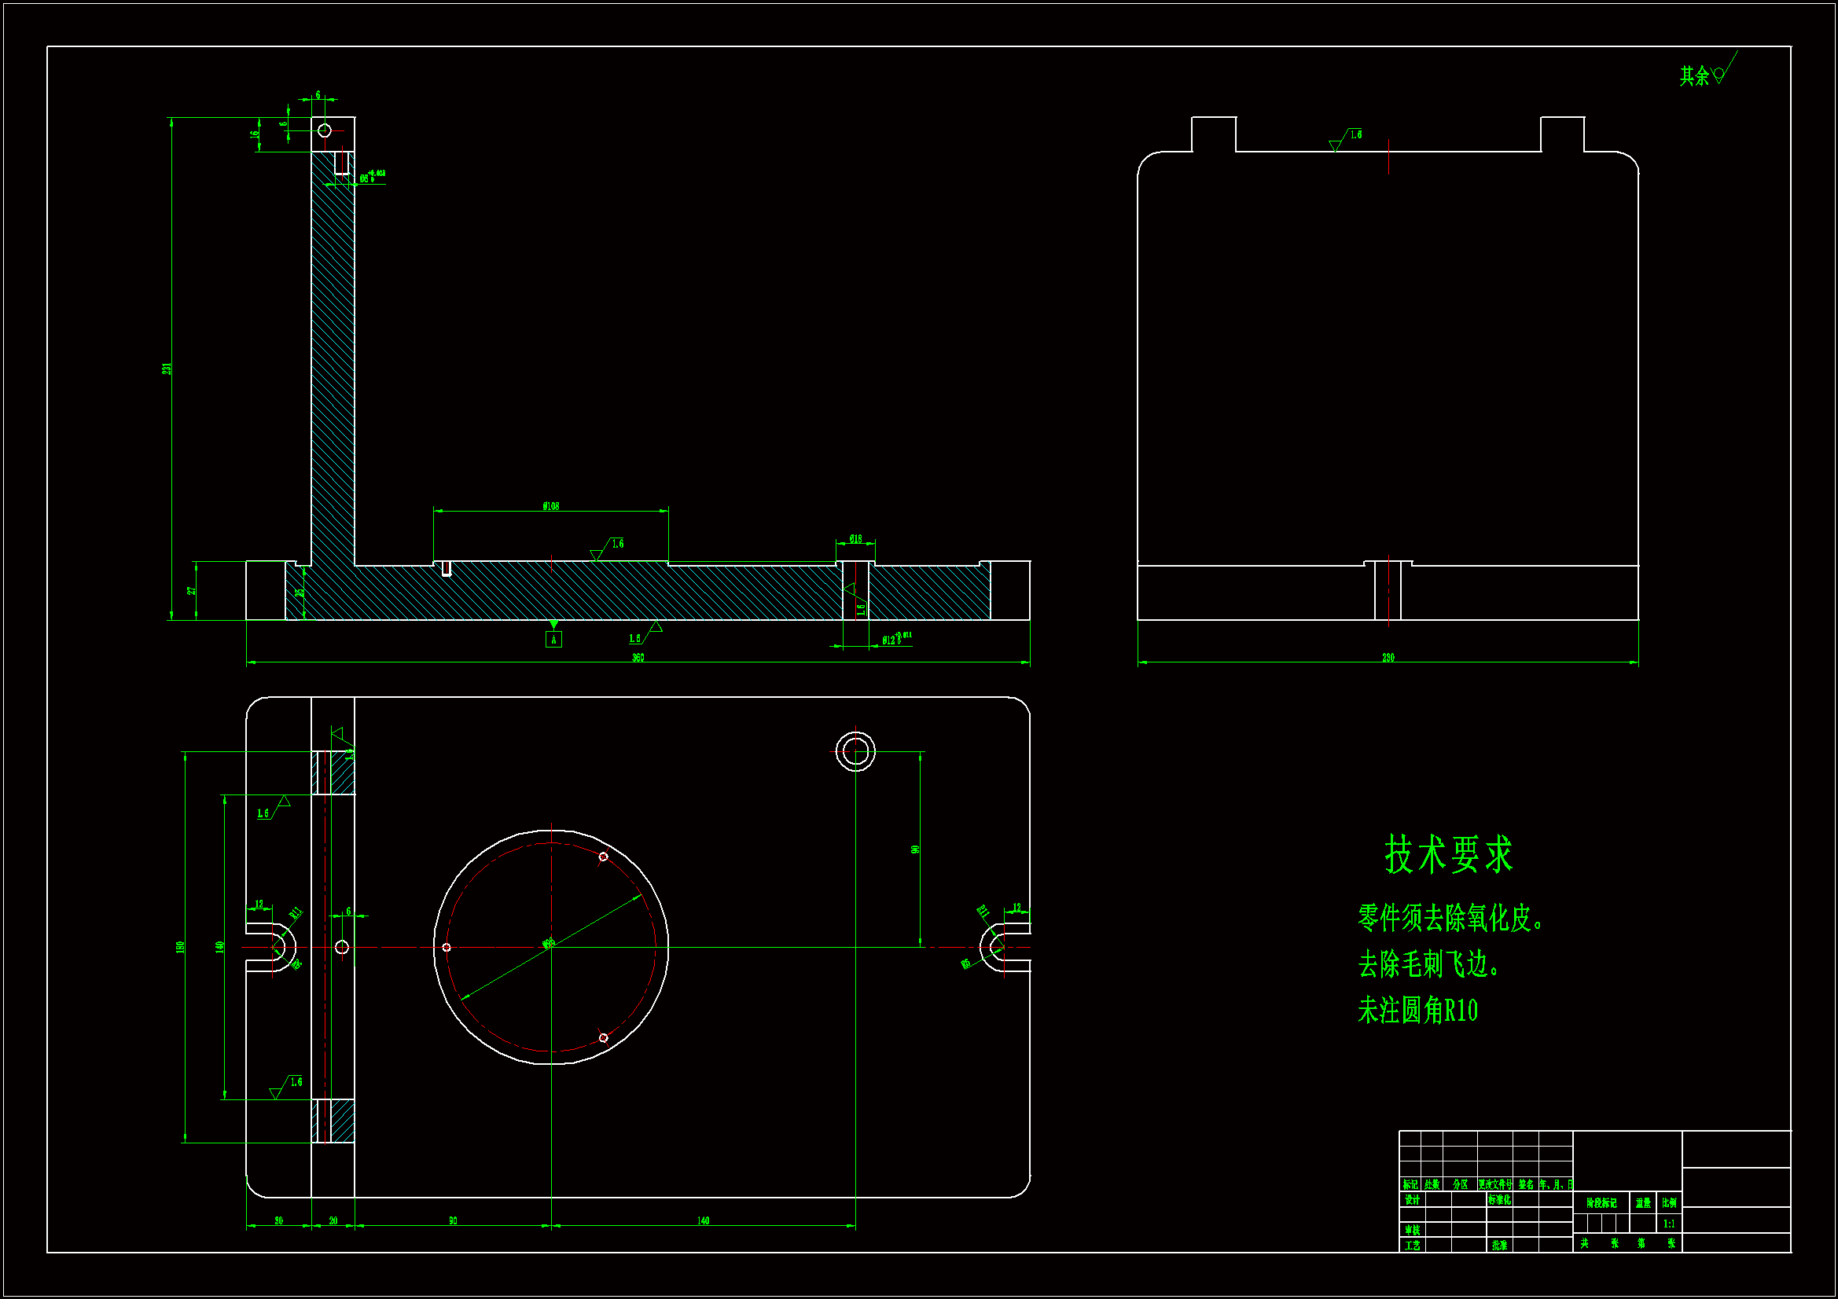
Task: Click the 零件须去除氧化皮 requirement line
Action: click(x=1450, y=918)
